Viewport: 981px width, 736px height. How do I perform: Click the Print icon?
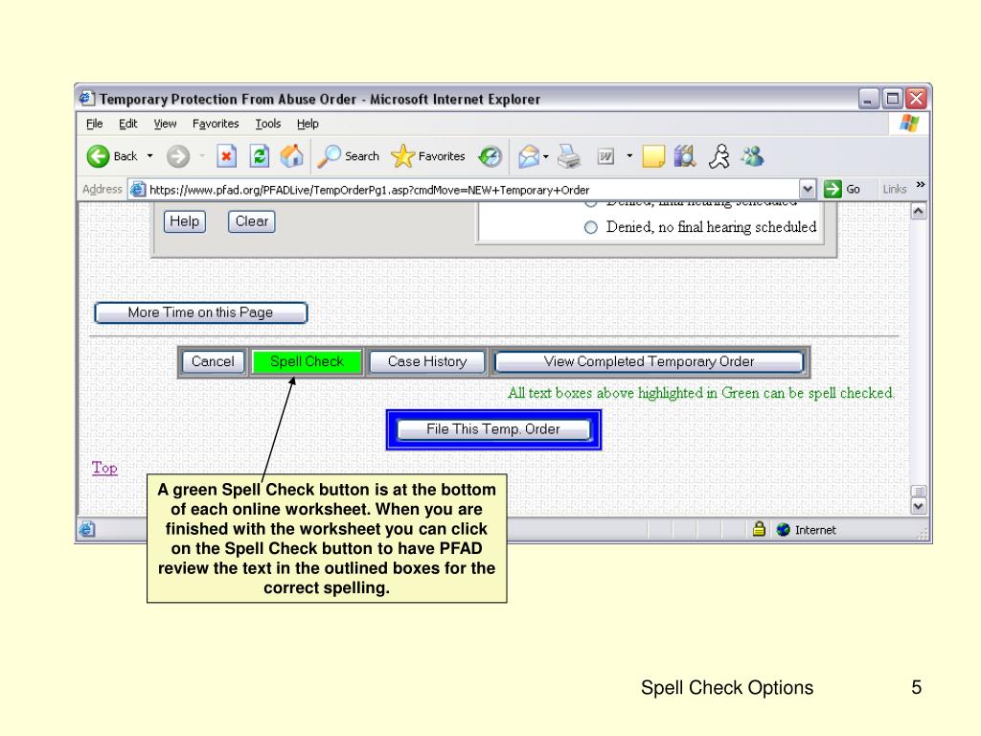point(569,156)
